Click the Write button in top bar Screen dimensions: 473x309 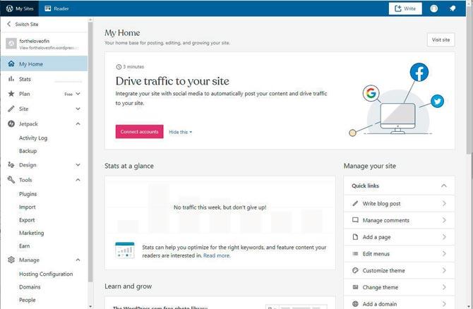pyautogui.click(x=405, y=8)
